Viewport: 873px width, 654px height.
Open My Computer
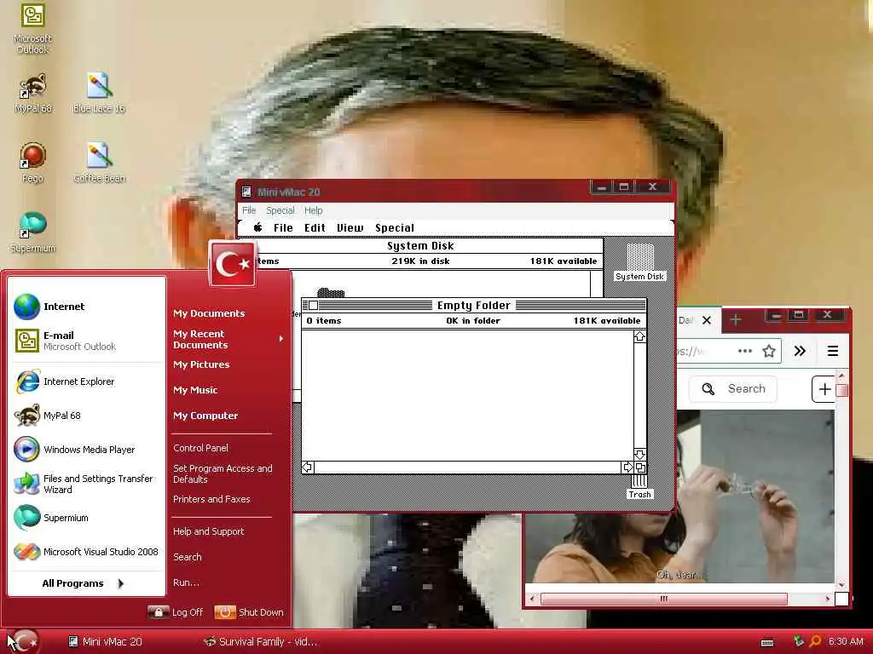tap(205, 416)
